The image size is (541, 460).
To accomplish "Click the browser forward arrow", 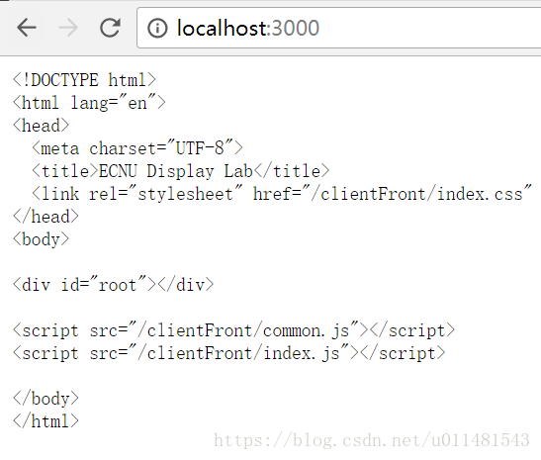I will (x=68, y=28).
